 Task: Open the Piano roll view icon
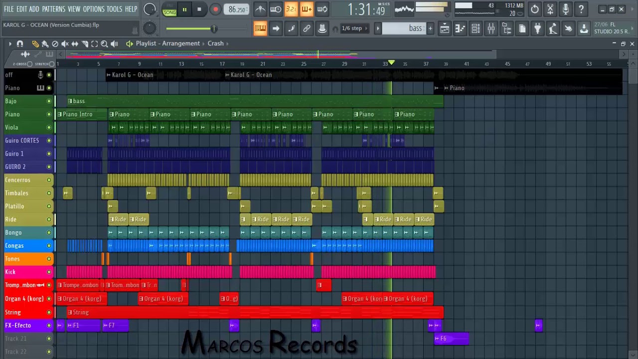point(460,28)
